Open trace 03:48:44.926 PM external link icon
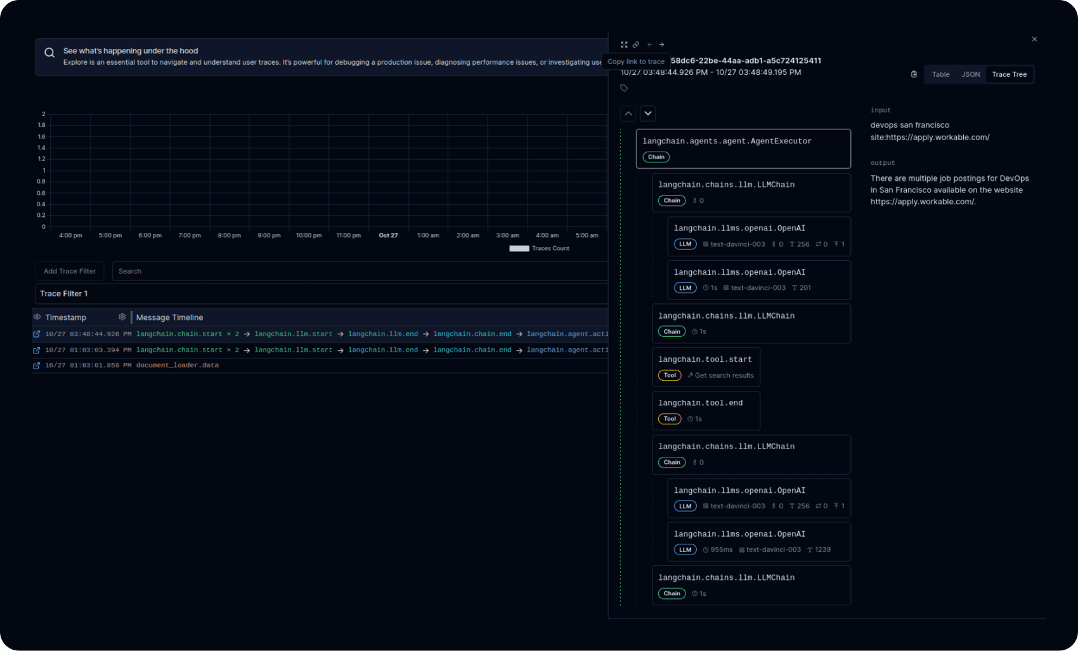This screenshot has height=651, width=1078. tap(36, 334)
